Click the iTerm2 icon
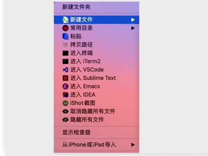Screen dimensions: 208x156 tap(66, 61)
